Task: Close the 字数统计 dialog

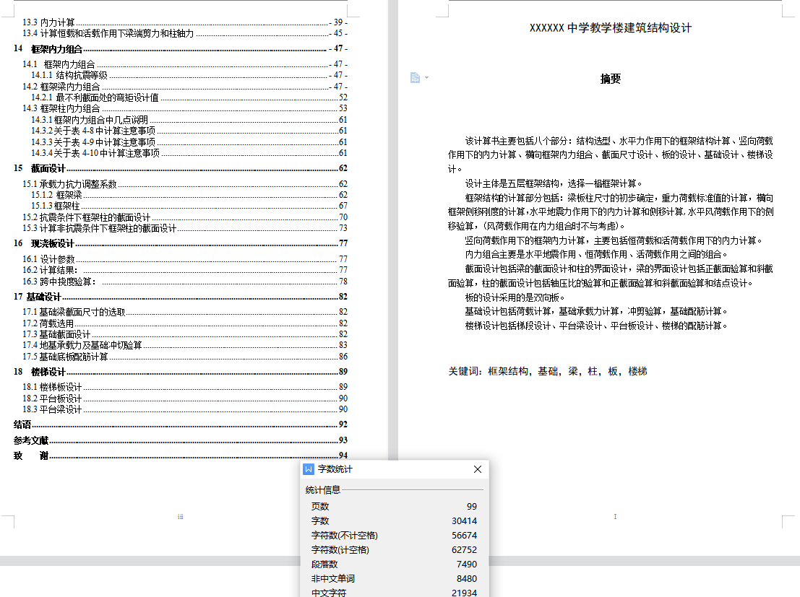Action: point(477,469)
